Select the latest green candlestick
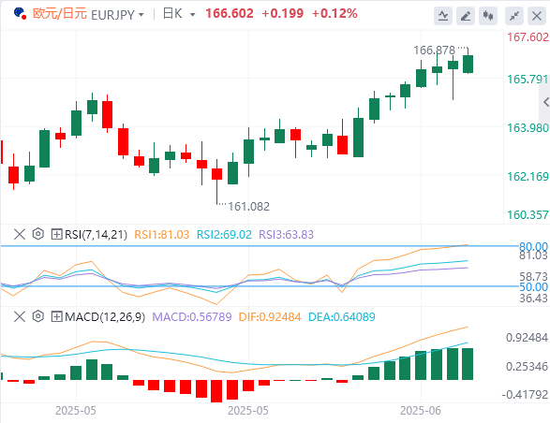550x423 pixels. (x=468, y=64)
